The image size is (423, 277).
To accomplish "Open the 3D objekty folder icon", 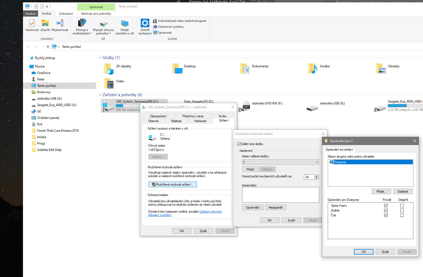I will point(109,69).
